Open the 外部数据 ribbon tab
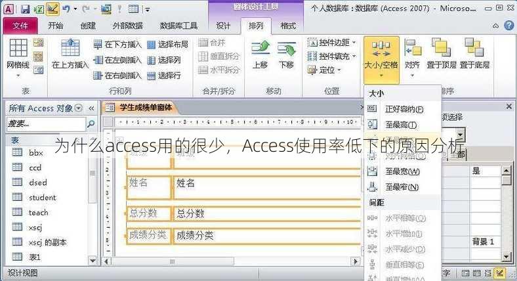517x281 pixels. [128, 26]
